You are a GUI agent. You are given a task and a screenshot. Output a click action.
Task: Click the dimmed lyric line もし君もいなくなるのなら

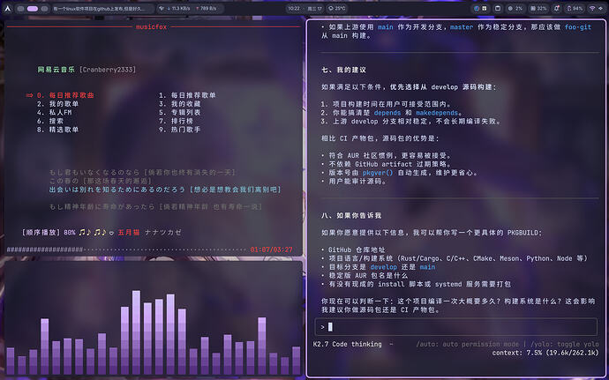tap(142, 172)
